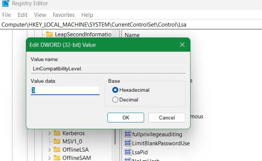The width and height of the screenshot is (262, 161).
Task: Open the Favorites menu
Action: pos(64,15)
